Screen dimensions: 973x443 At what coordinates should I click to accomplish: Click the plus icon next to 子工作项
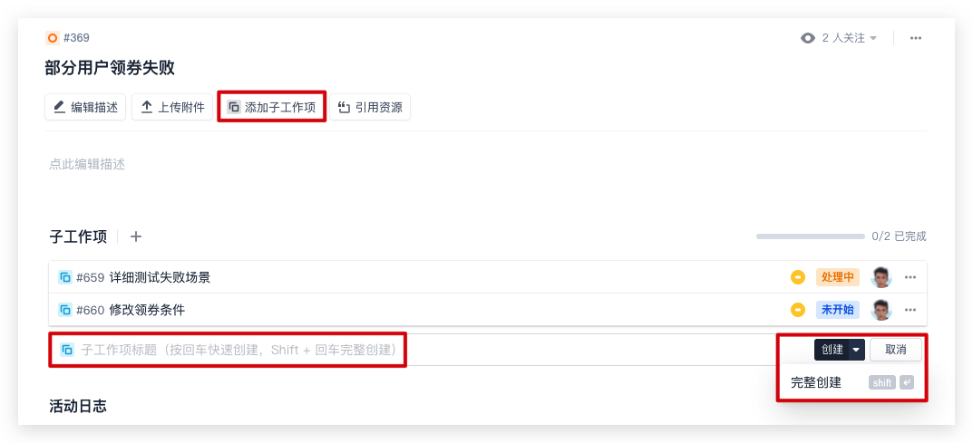(136, 236)
